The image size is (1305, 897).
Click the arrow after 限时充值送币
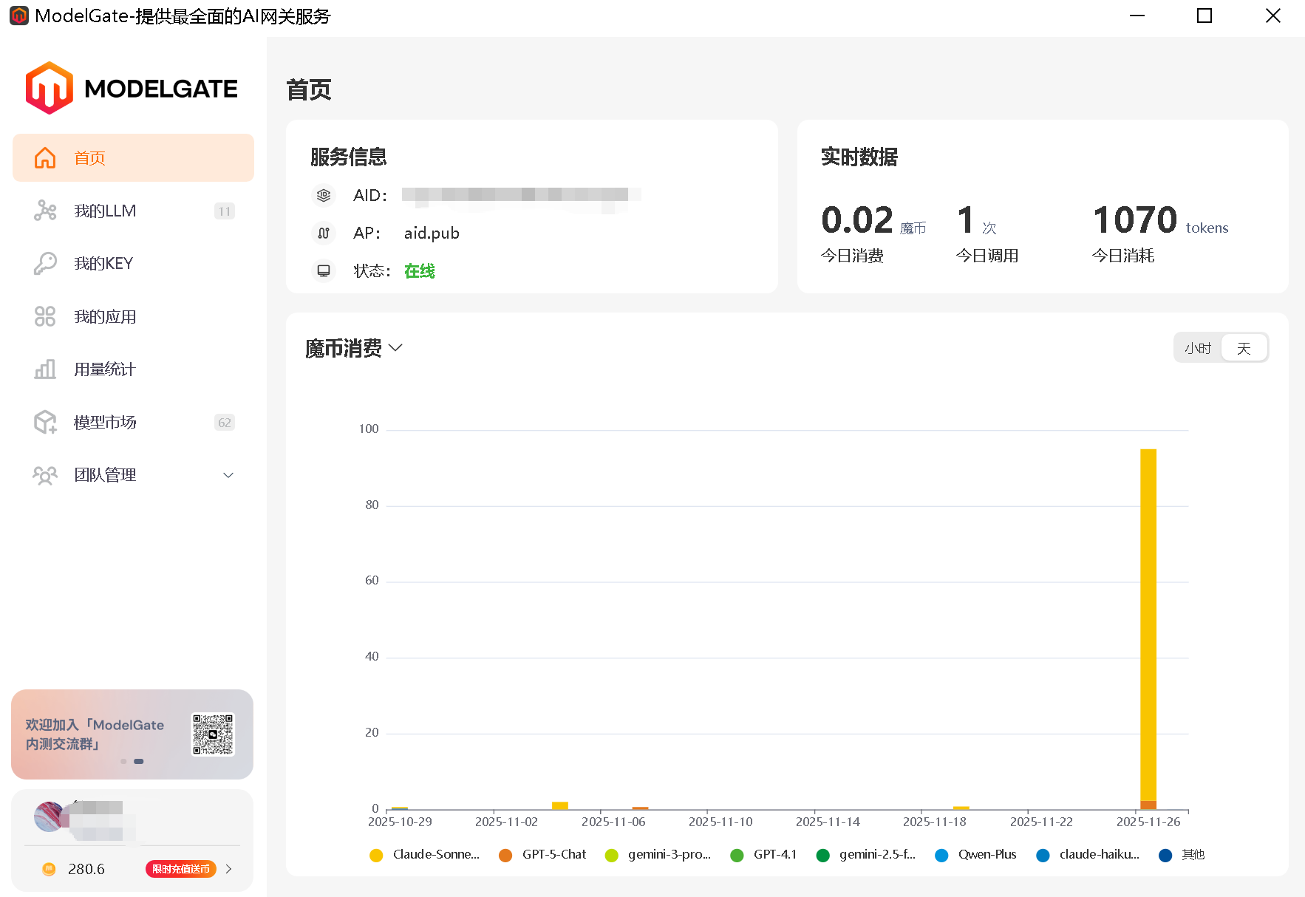point(230,869)
